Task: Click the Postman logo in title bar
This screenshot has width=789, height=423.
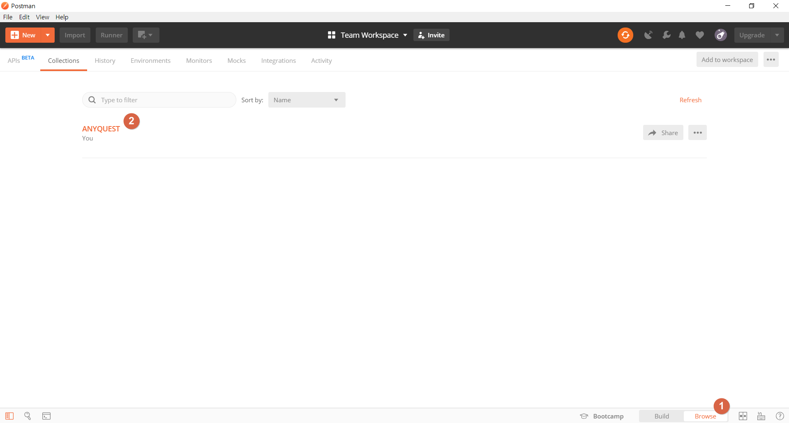Action: click(5, 6)
